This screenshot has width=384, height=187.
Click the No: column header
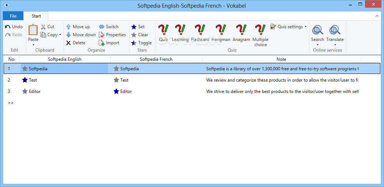11,59
